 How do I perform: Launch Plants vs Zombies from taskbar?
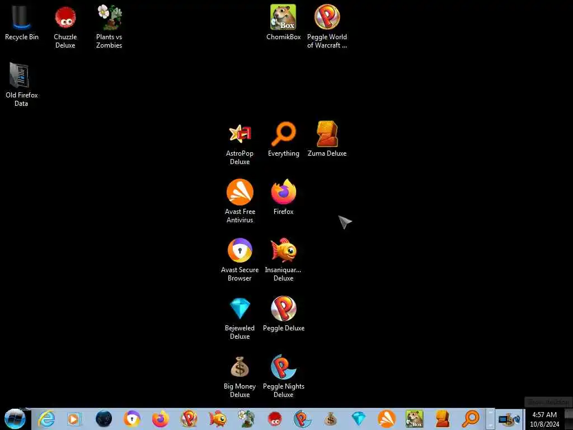point(246,419)
